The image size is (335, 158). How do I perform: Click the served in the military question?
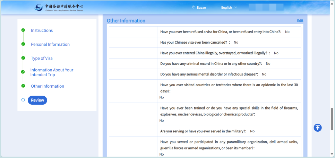(203, 131)
